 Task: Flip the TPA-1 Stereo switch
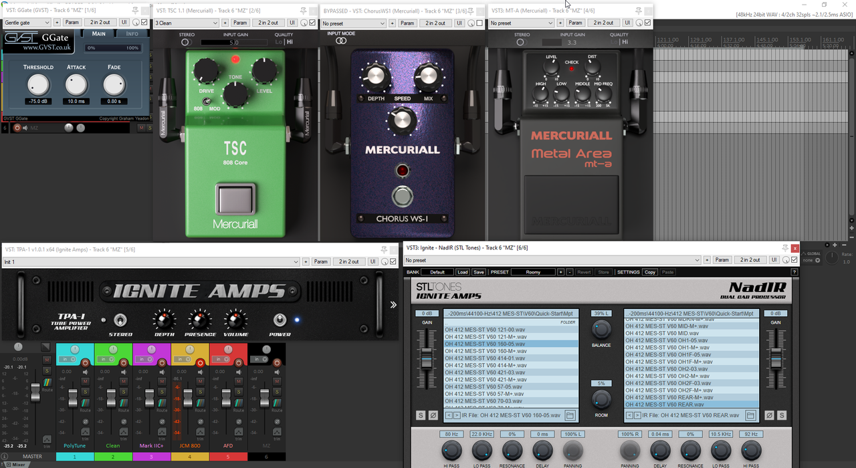pyautogui.click(x=120, y=320)
